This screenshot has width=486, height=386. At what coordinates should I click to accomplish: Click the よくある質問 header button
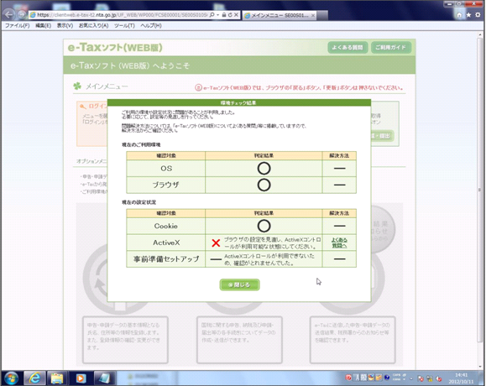click(348, 47)
